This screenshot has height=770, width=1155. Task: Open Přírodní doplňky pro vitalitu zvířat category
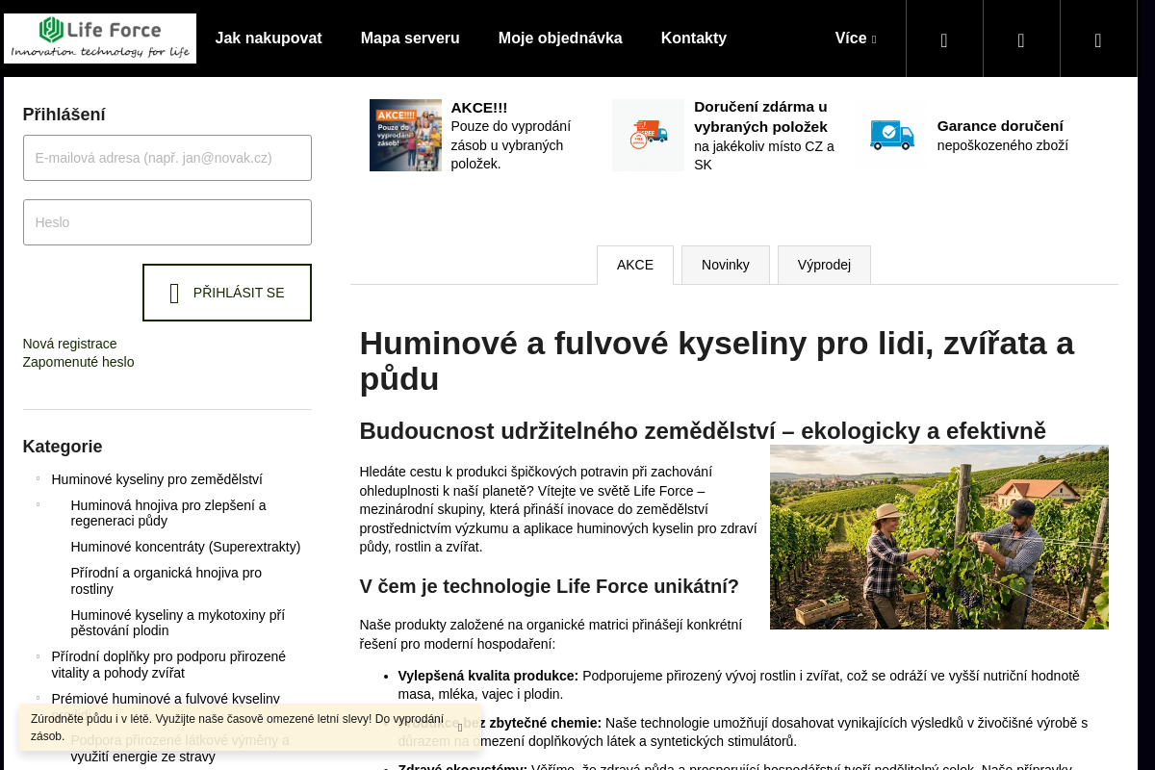point(168,664)
